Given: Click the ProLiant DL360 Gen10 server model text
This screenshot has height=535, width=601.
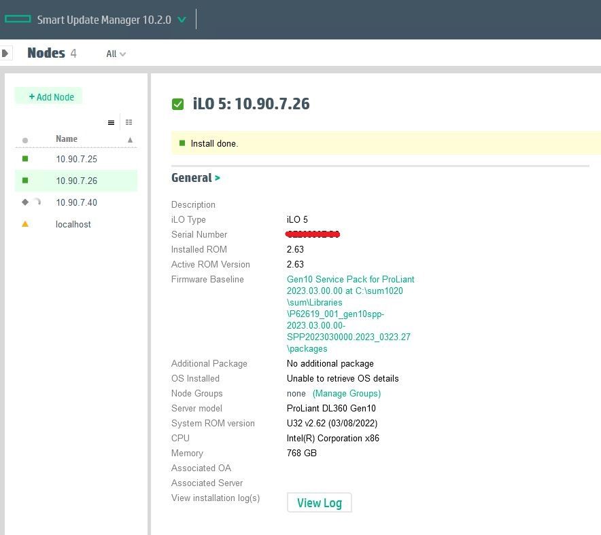Looking at the screenshot, I should [x=331, y=408].
